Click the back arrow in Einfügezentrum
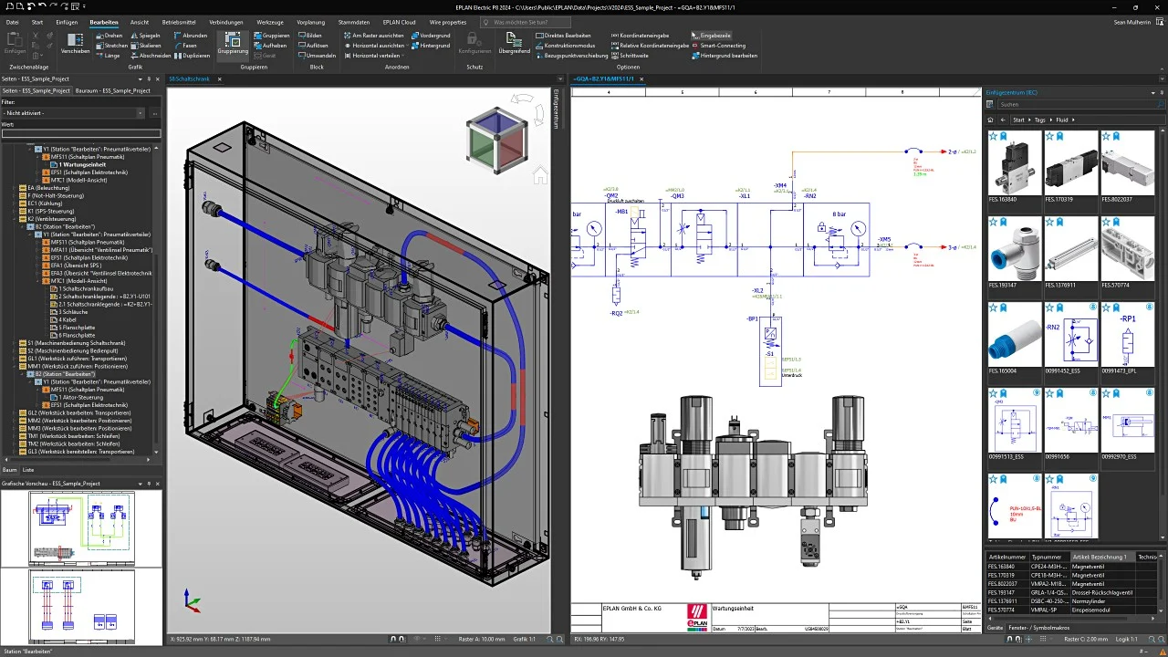Viewport: 1168px width, 657px height. point(1004,120)
